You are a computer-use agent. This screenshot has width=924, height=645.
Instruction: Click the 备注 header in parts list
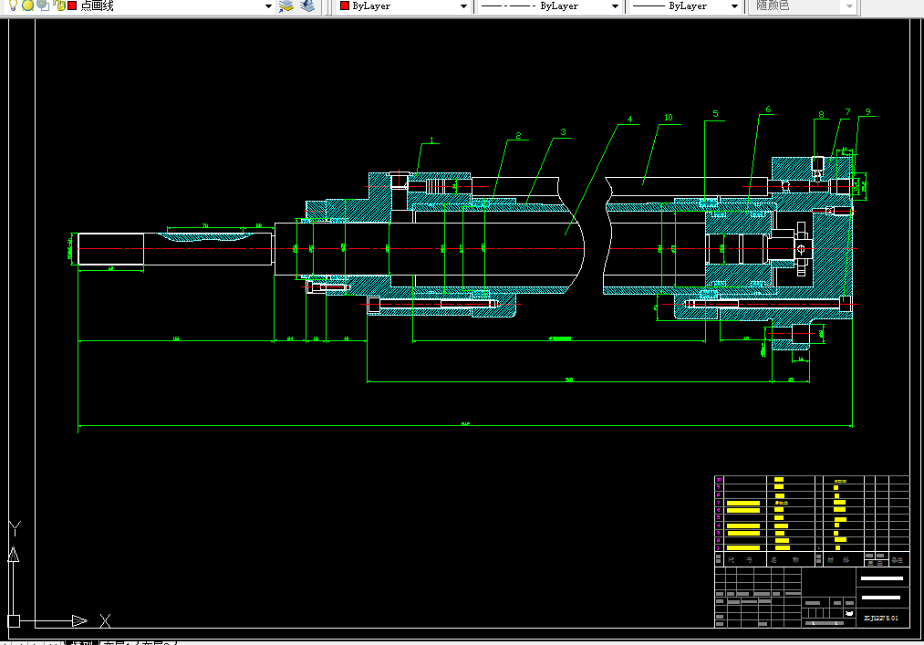897,560
